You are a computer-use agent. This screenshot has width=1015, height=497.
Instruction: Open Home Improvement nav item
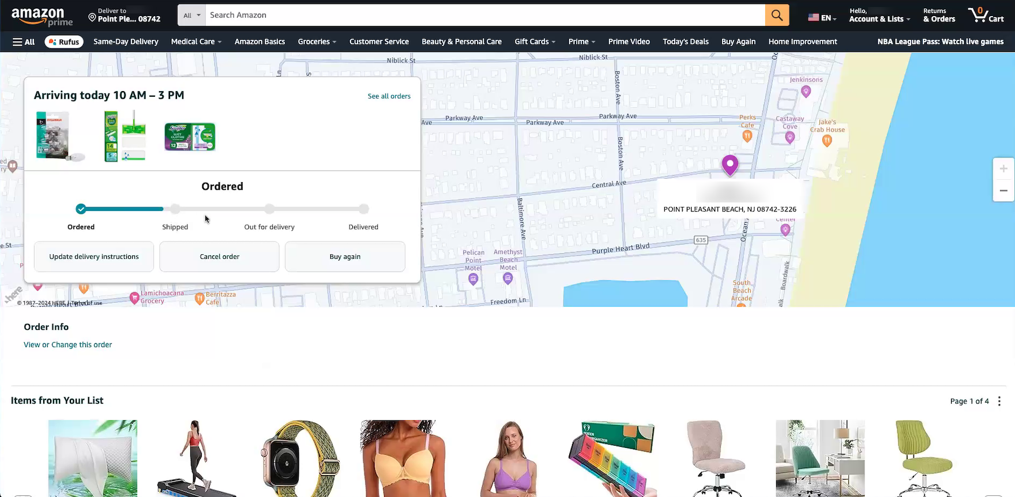point(803,42)
